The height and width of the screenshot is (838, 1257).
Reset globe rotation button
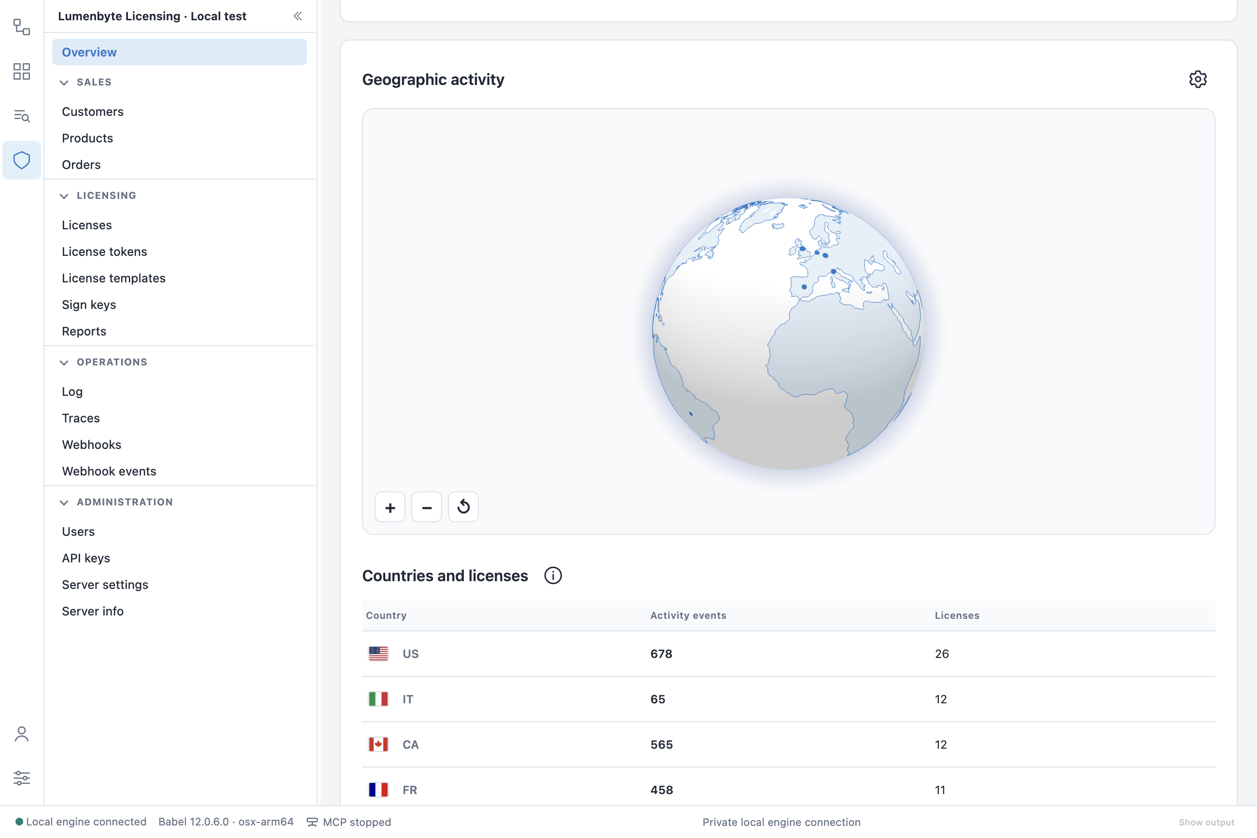click(x=463, y=507)
